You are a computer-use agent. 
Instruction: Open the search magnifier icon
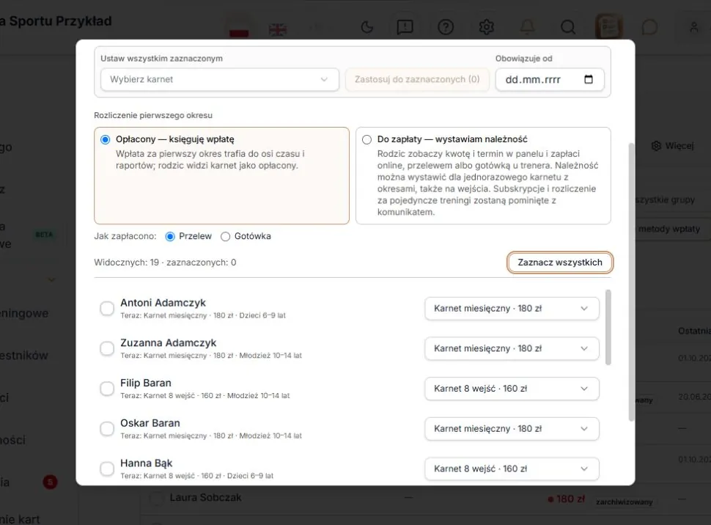pos(568,27)
